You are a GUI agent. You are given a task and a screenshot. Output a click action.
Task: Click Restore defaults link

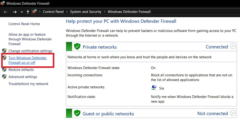[21, 70]
